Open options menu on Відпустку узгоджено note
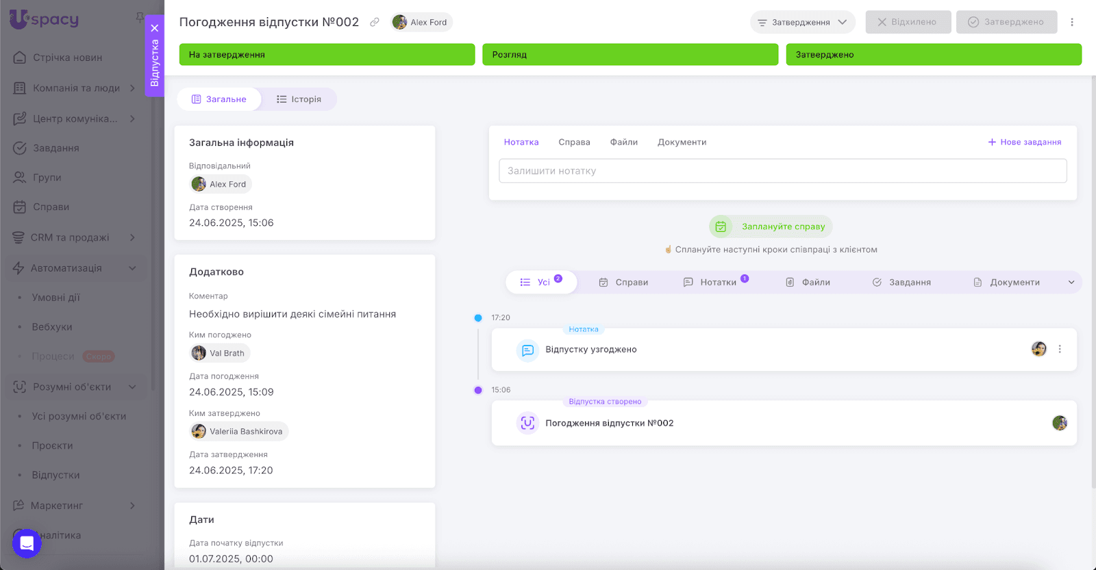The width and height of the screenshot is (1096, 570). pyautogui.click(x=1060, y=349)
